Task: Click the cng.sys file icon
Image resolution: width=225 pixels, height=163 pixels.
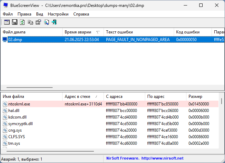Action: 5,130
